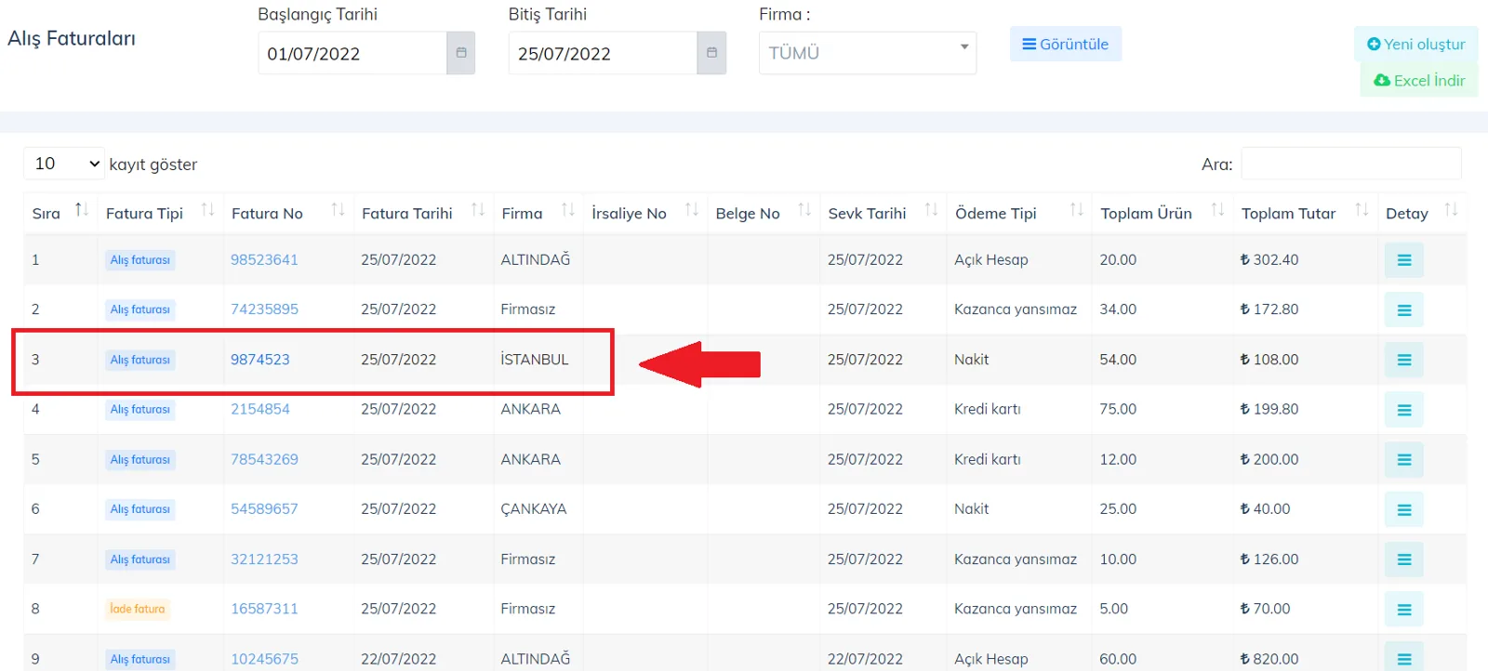This screenshot has height=671, width=1488.
Task: Sort table by Firma column
Action: (538, 213)
